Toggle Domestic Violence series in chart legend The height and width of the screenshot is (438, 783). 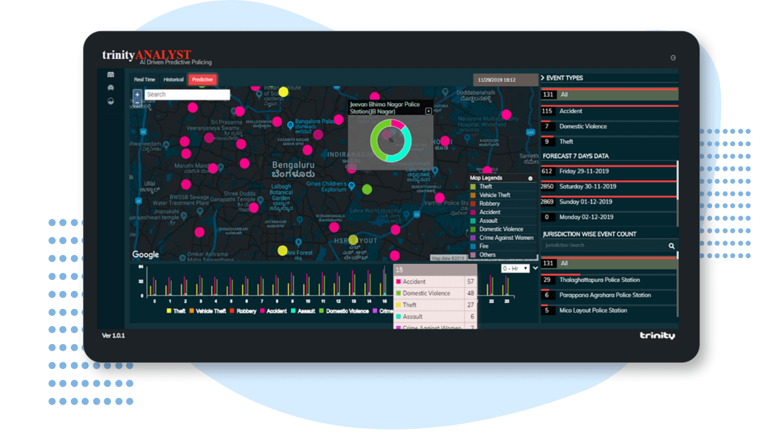tap(344, 311)
